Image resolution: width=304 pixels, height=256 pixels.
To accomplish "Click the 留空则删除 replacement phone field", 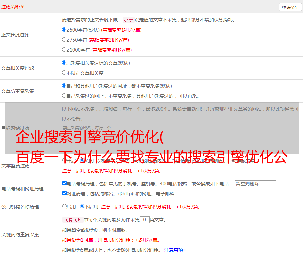I will pos(255,184).
